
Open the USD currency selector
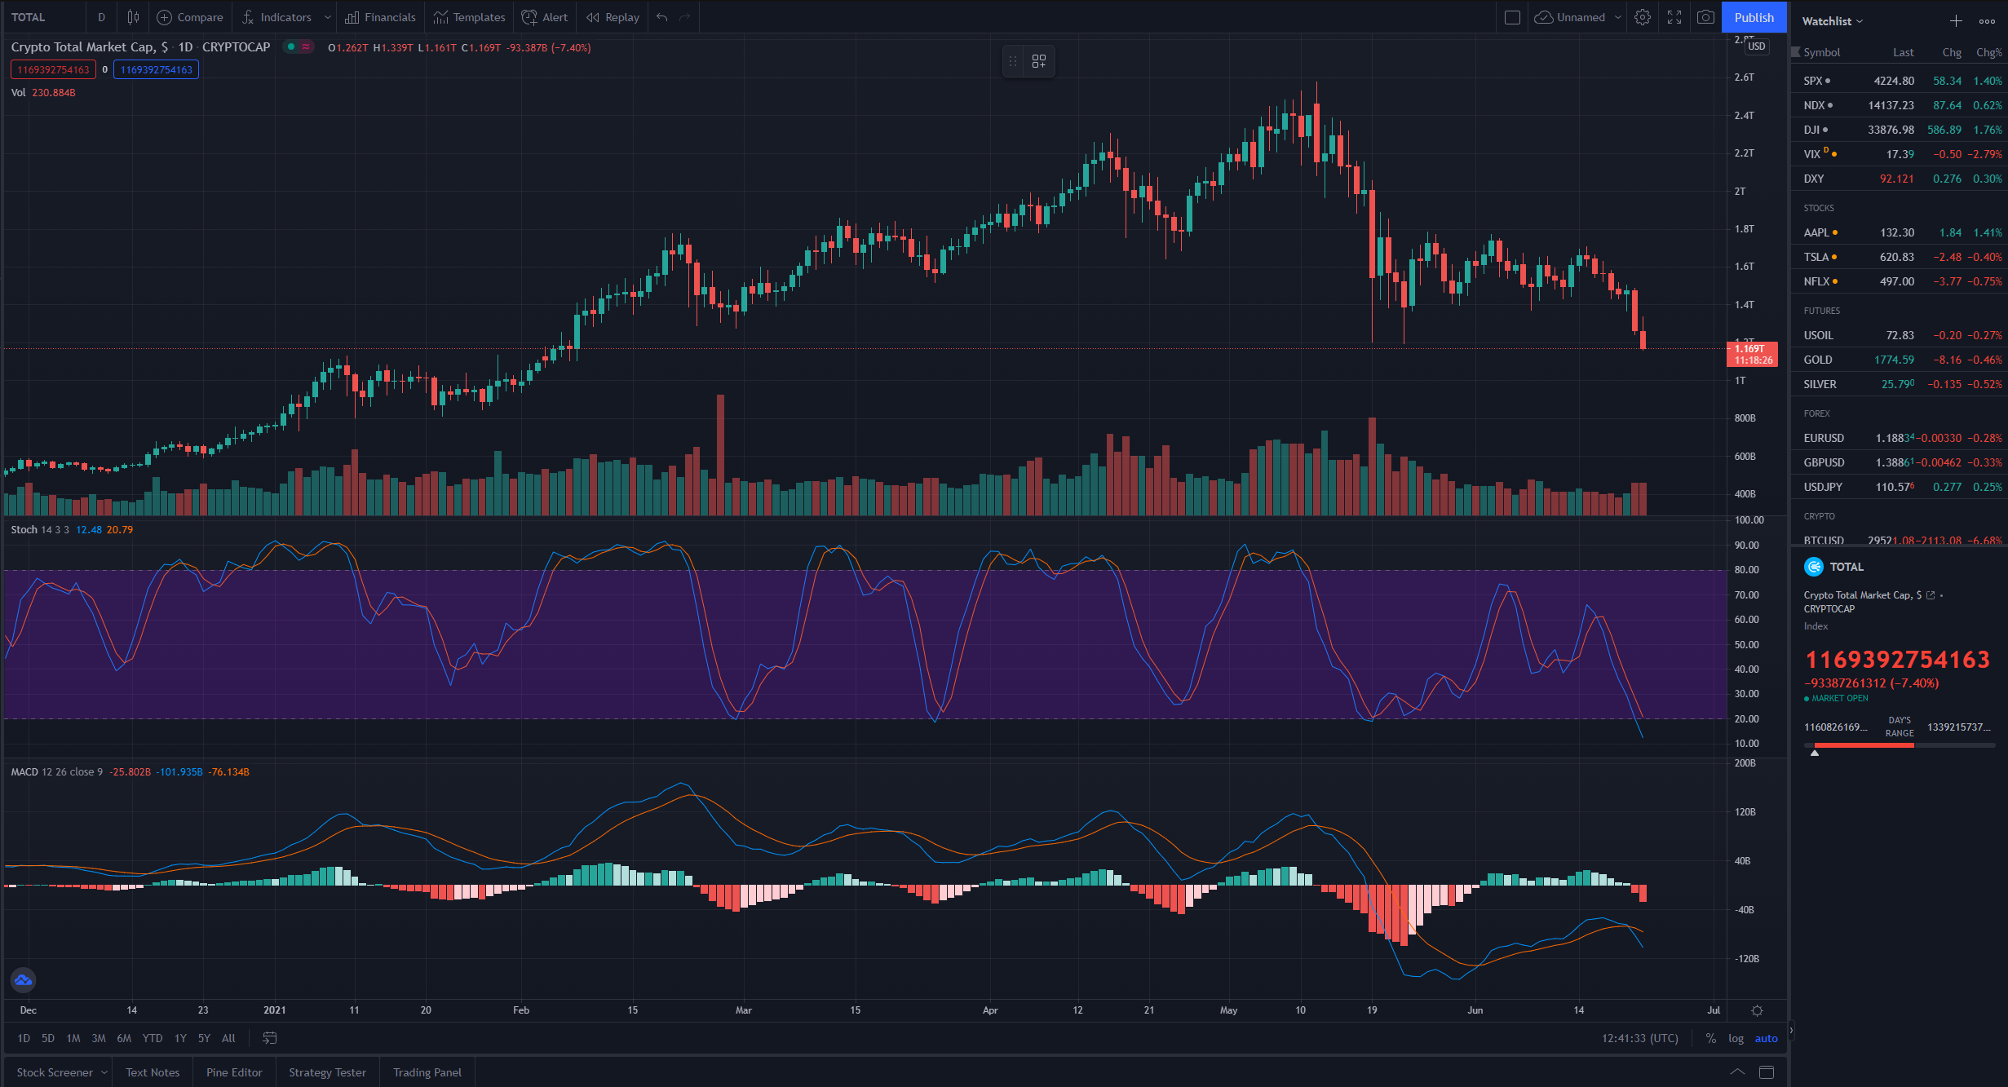pyautogui.click(x=1757, y=46)
